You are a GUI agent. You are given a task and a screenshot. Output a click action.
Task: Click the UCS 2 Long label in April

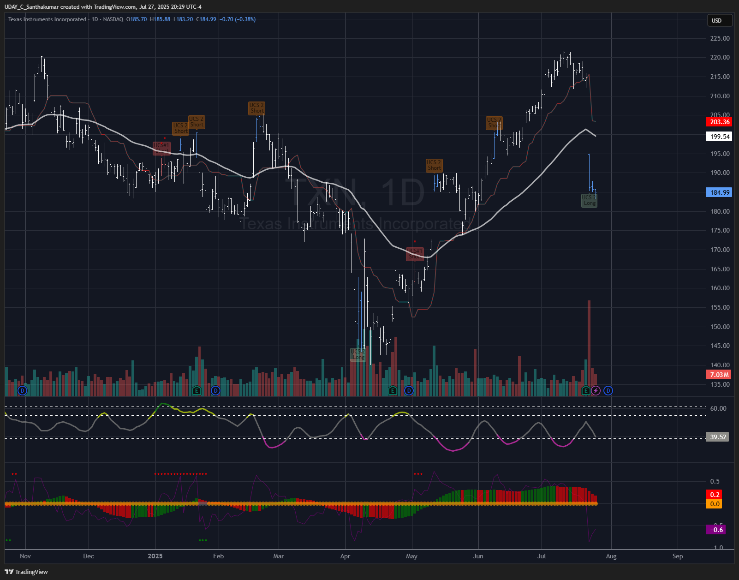358,354
